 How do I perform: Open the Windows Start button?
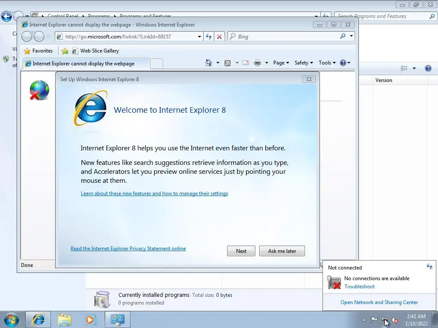point(12,319)
